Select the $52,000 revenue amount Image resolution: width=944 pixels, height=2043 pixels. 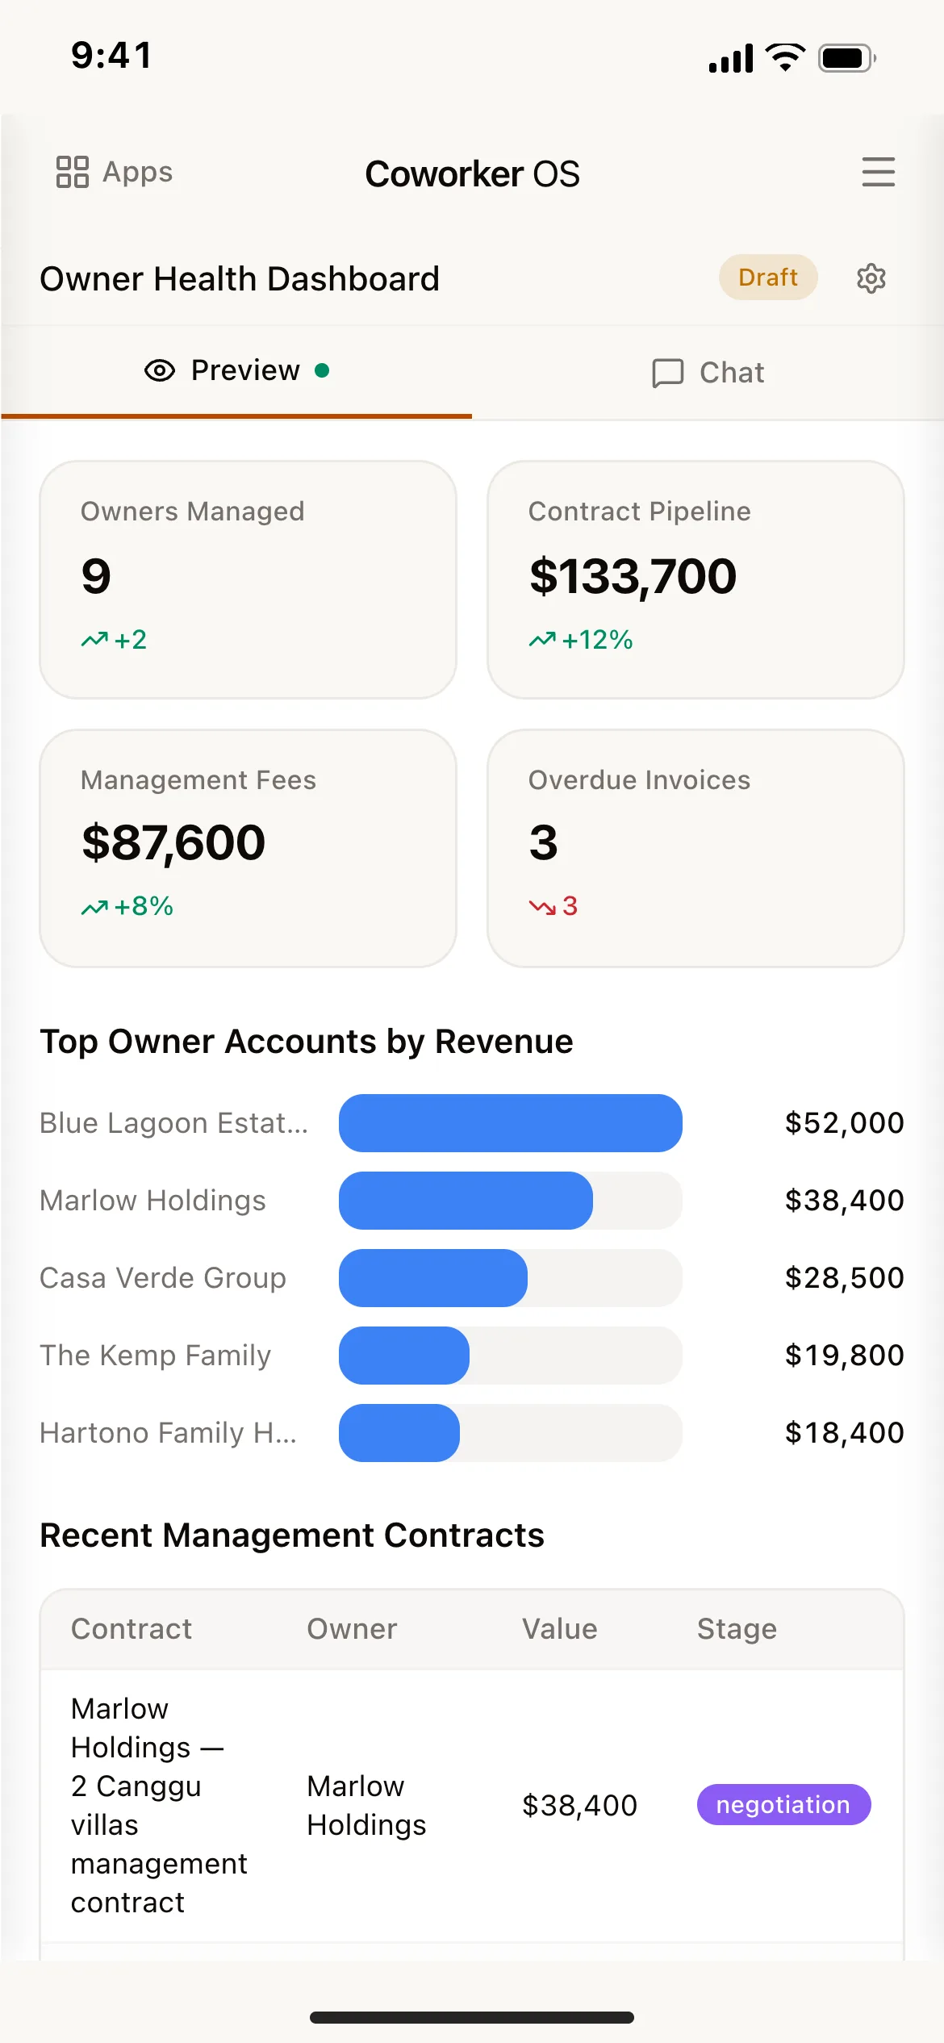[x=845, y=1123]
